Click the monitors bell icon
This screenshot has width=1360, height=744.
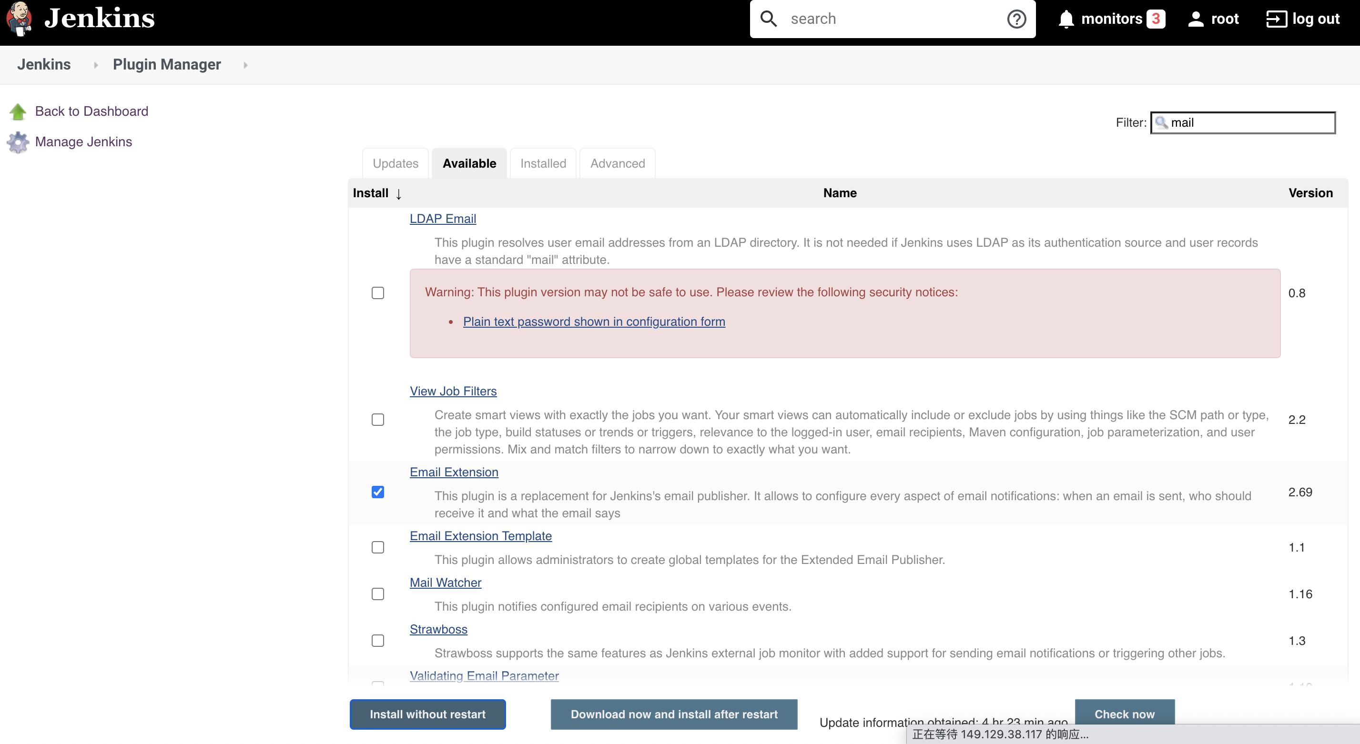pos(1066,19)
